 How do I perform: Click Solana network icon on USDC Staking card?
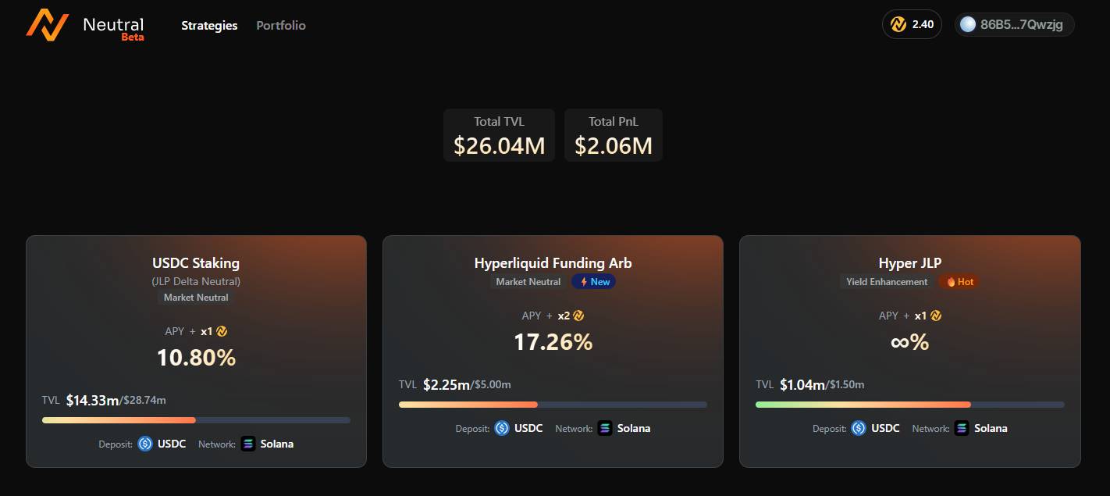coord(248,444)
